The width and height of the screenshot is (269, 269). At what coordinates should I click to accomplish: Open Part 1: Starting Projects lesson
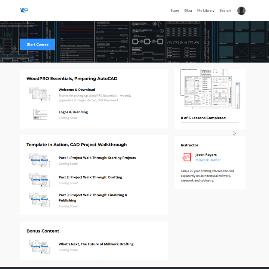coord(97,158)
